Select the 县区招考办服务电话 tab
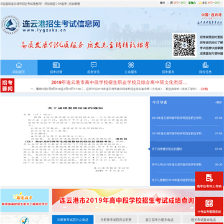This screenshot has height=224, width=224. point(160,220)
